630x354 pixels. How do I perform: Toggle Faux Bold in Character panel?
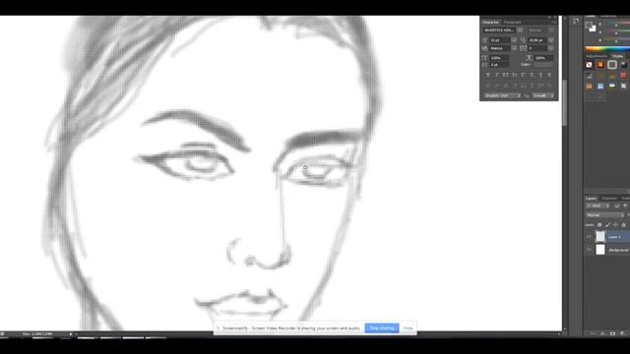(488, 75)
